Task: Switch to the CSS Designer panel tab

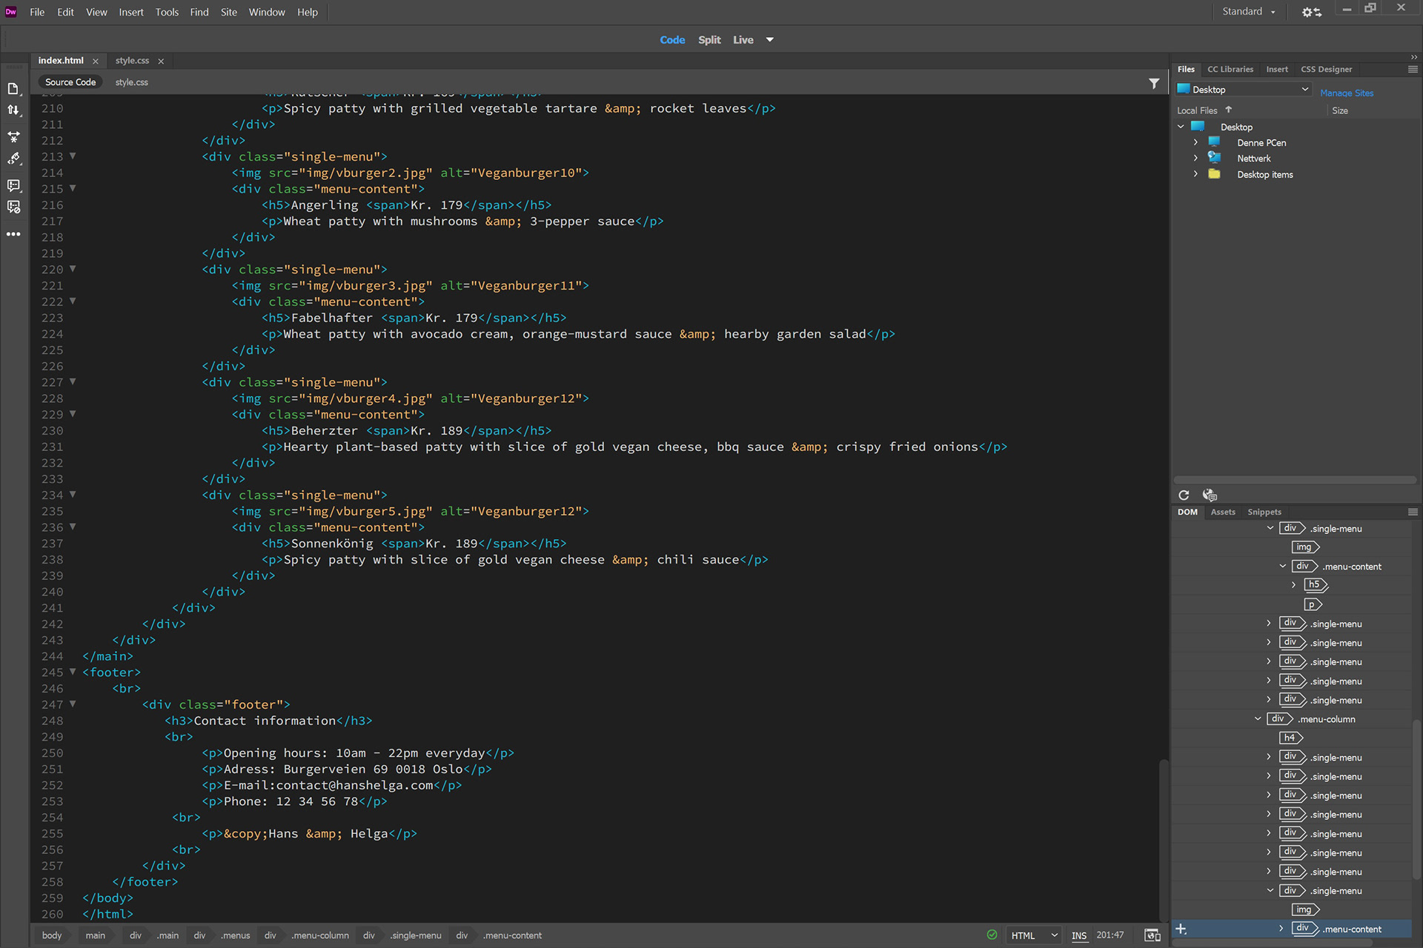Action: [1326, 70]
